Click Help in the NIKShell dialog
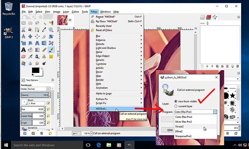This screenshot has height=149, width=249. 168,130
